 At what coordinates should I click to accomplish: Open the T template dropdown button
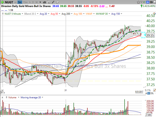(151, 2)
